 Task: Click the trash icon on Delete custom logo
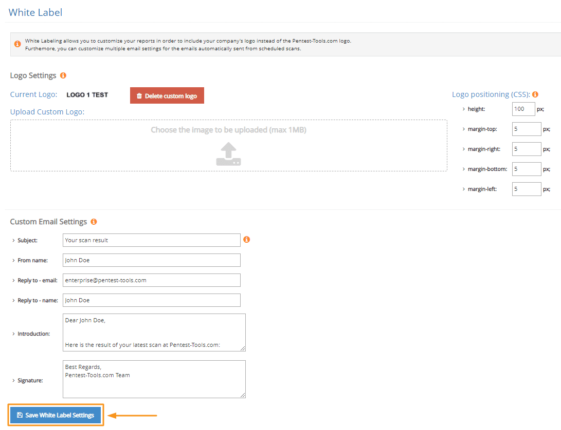139,96
